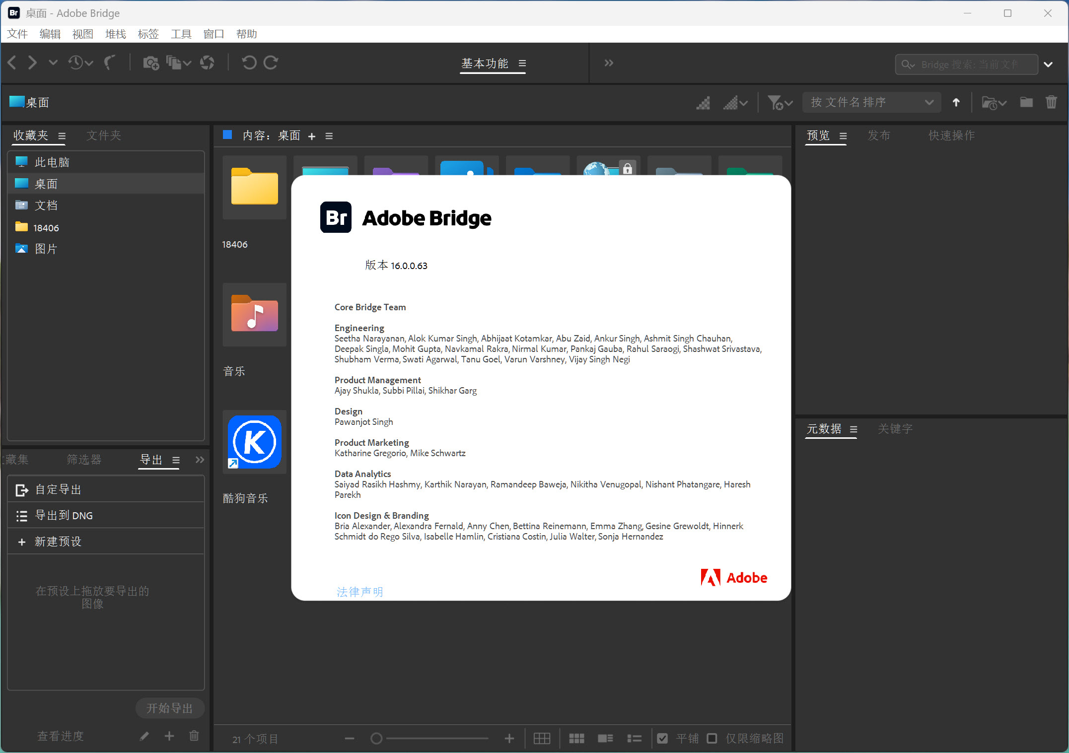
Task: Expand the filter ratings dropdown
Action: [780, 103]
